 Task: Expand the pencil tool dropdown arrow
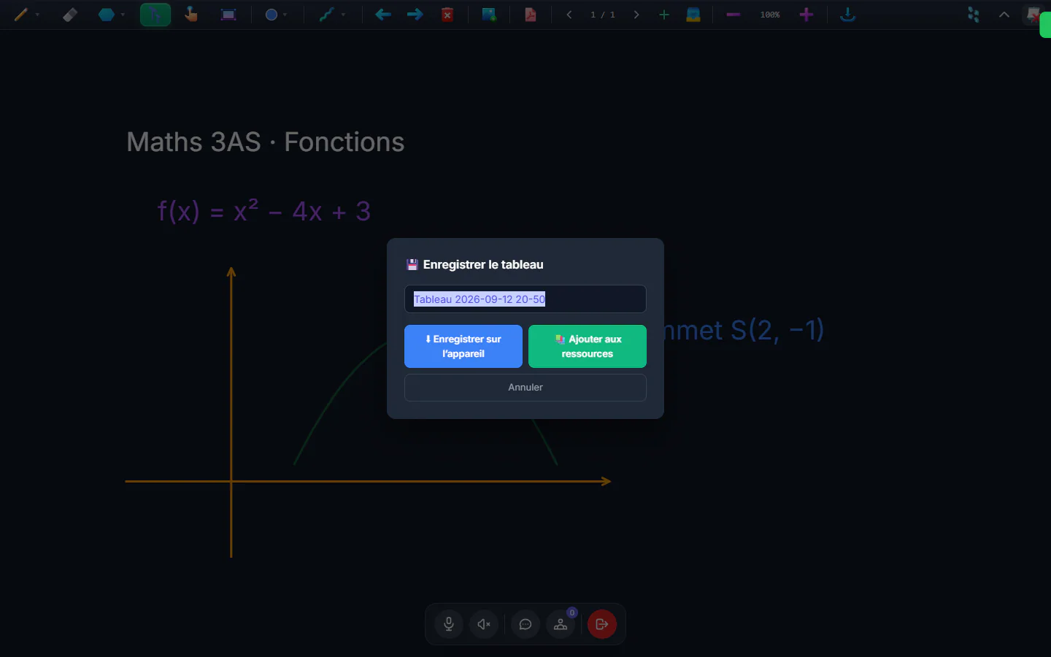click(37, 15)
